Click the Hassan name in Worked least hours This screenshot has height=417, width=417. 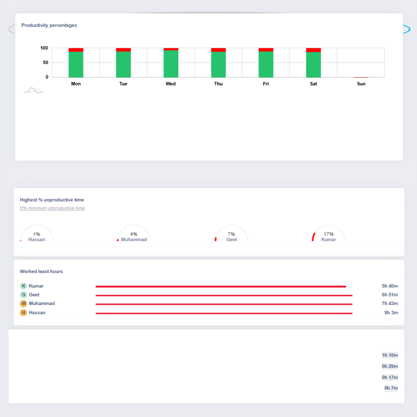click(x=37, y=313)
